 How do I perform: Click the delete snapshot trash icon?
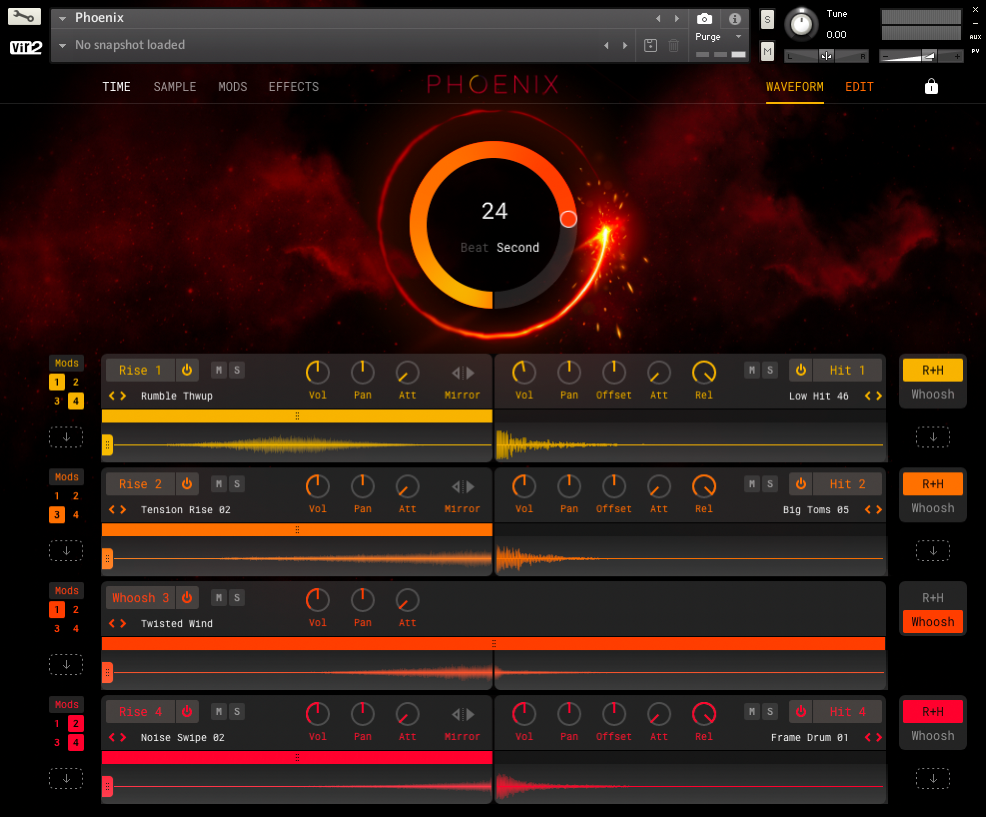[674, 45]
